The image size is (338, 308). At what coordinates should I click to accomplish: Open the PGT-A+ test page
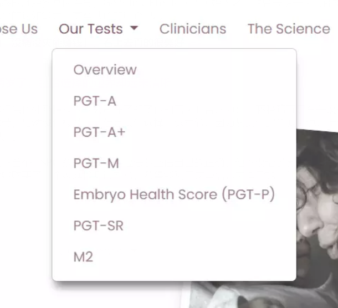point(100,132)
